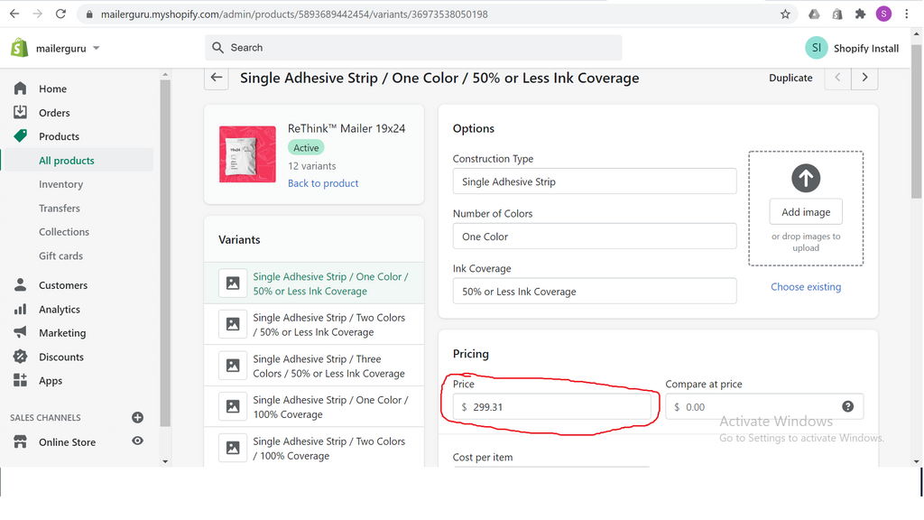Go to next variant chevron
The image size is (924, 520).
point(864,78)
